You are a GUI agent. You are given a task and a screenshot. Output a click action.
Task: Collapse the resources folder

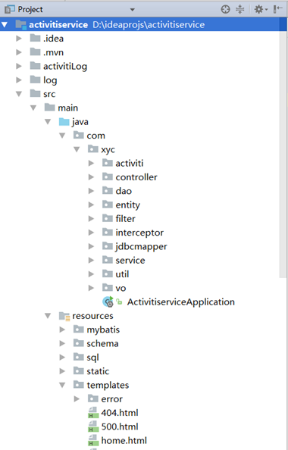coord(48,316)
